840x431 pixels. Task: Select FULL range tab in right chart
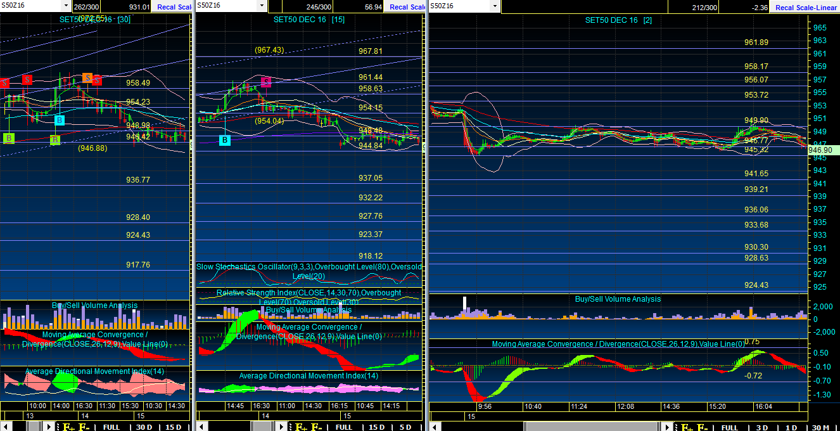click(730, 427)
